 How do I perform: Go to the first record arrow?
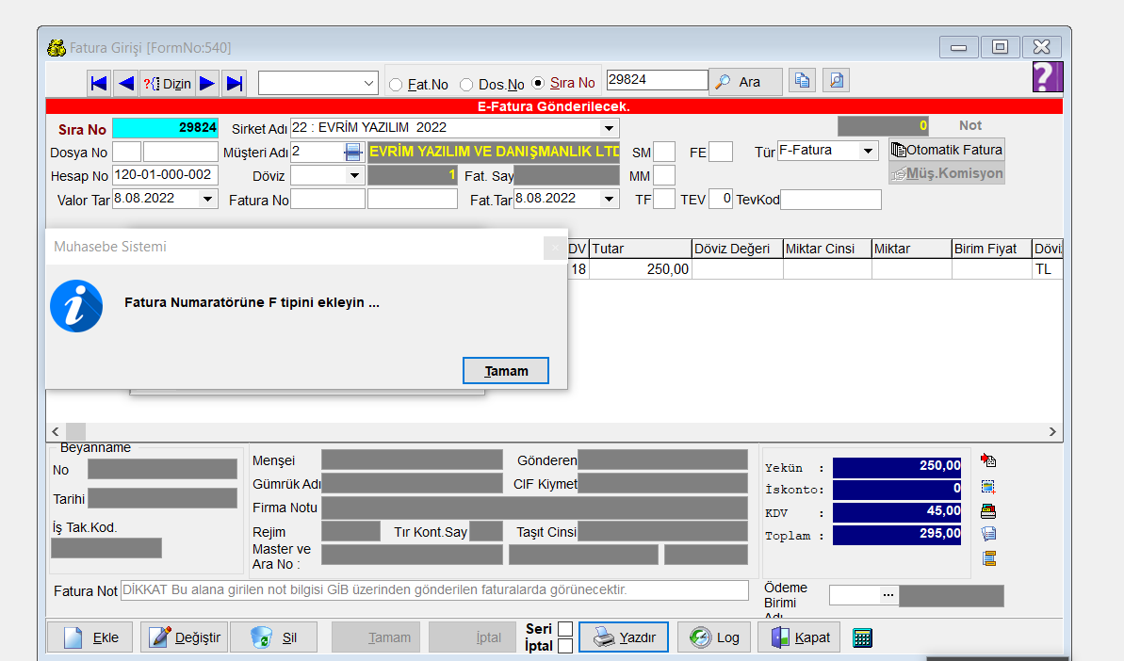pos(99,84)
